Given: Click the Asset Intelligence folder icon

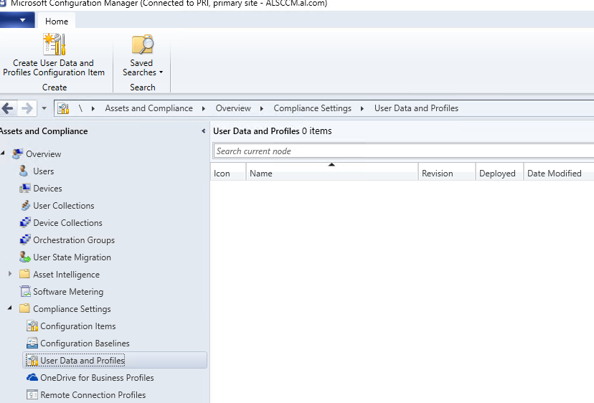Looking at the screenshot, I should (24, 274).
